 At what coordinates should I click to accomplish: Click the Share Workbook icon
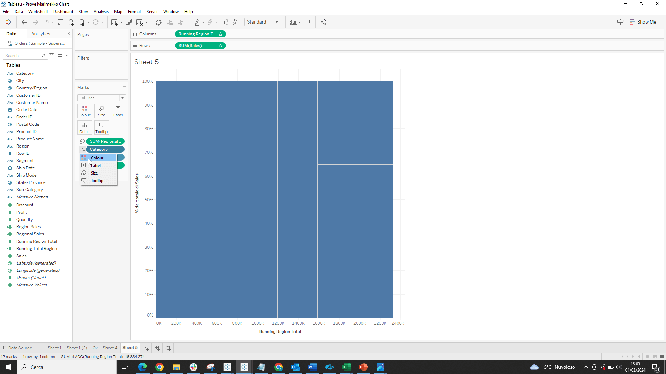tap(323, 22)
